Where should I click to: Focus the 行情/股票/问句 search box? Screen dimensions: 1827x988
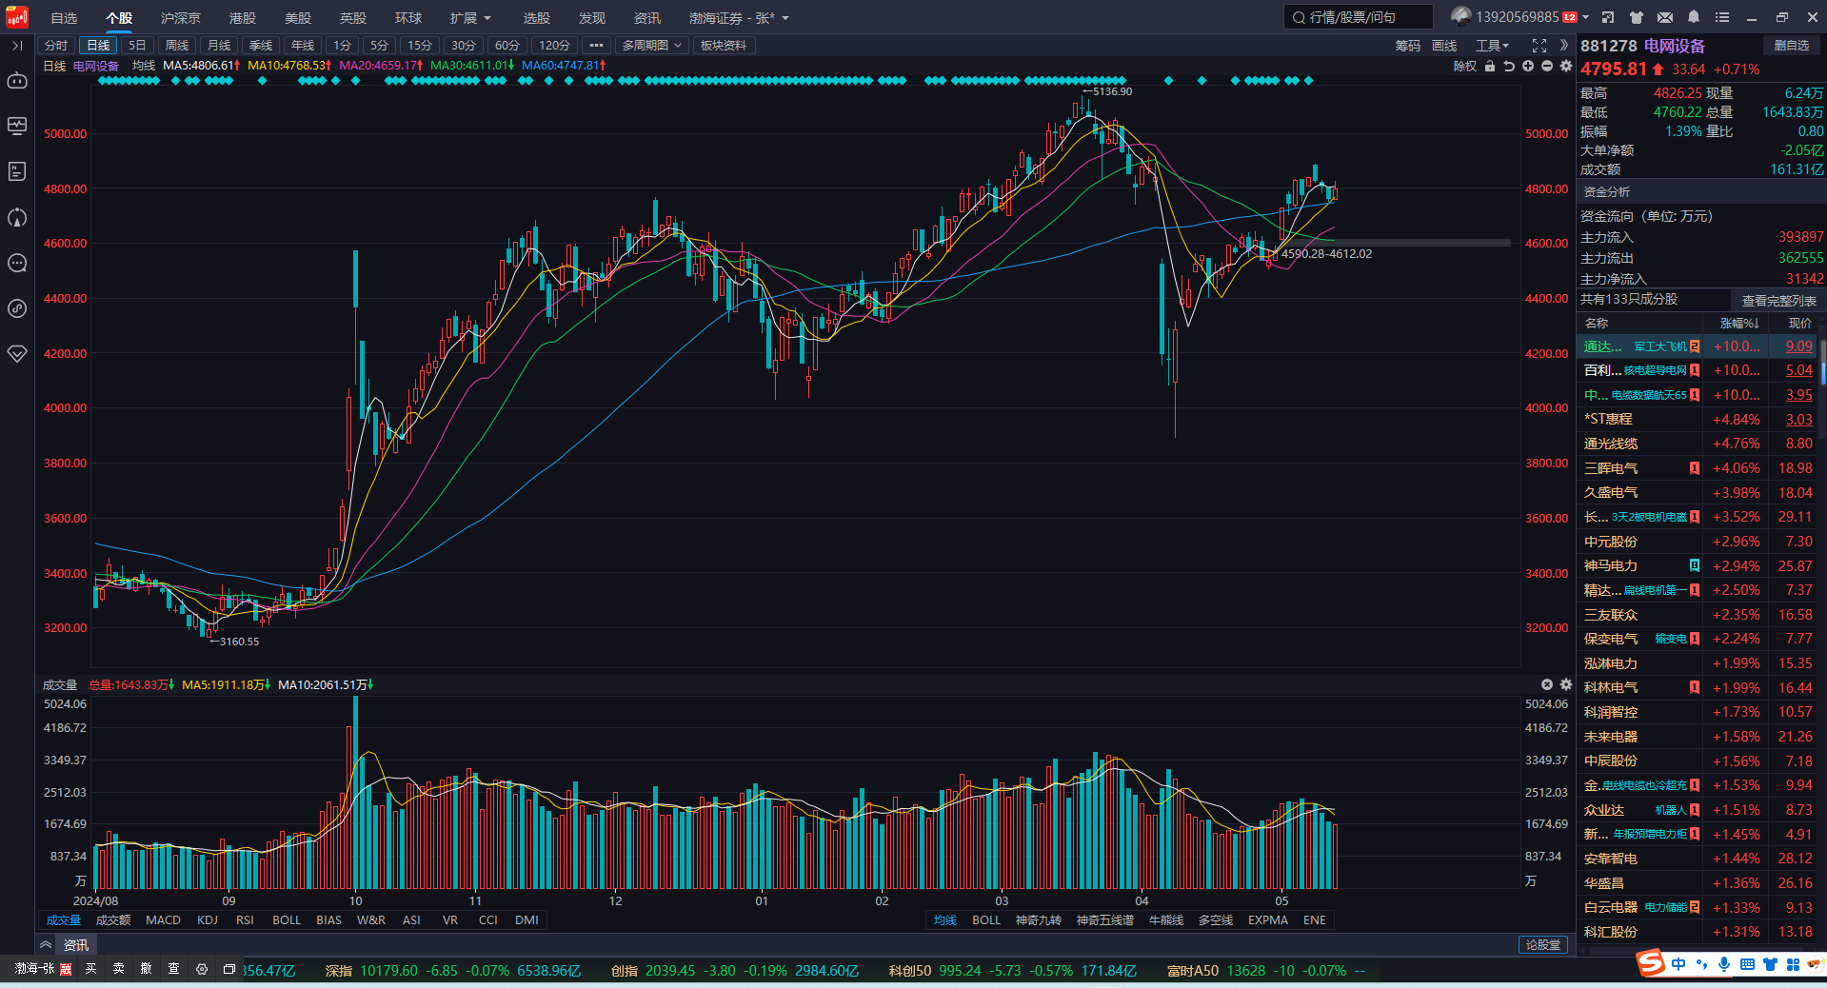click(1359, 17)
